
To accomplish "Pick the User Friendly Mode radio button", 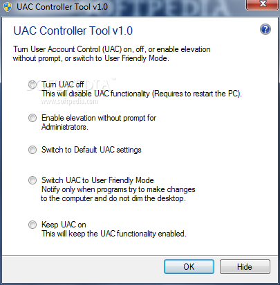I will 32,180.
